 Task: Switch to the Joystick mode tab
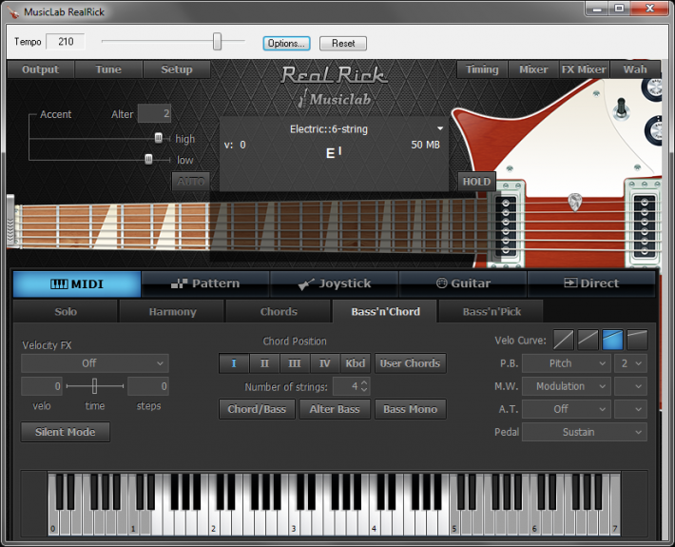tap(334, 283)
